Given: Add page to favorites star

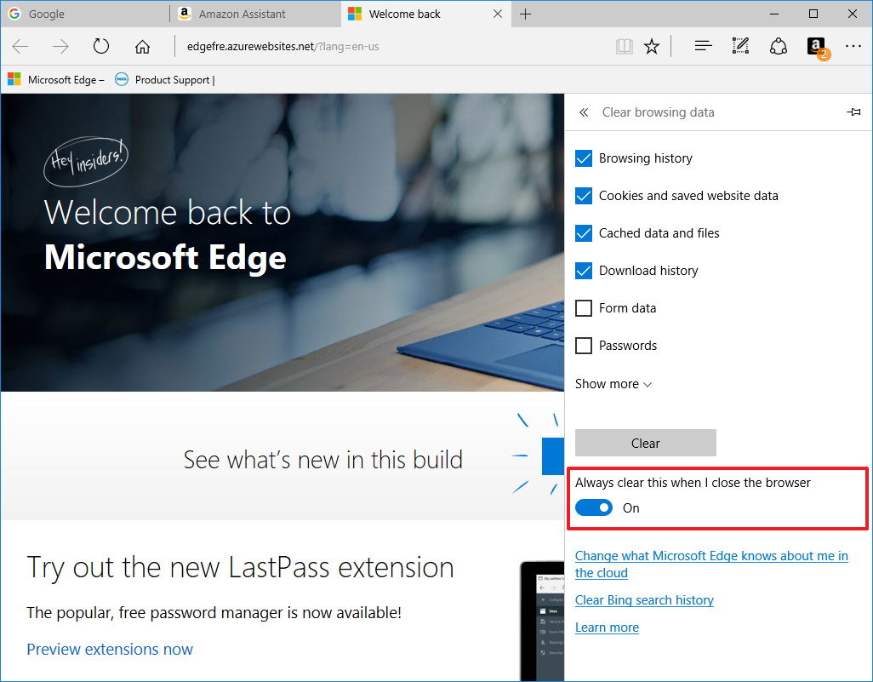Looking at the screenshot, I should coord(652,46).
